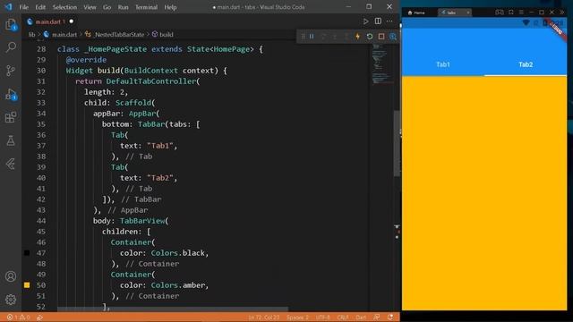This screenshot has height=322, width=573.
Task: Click errors and warnings count in status bar
Action: click(x=18, y=318)
